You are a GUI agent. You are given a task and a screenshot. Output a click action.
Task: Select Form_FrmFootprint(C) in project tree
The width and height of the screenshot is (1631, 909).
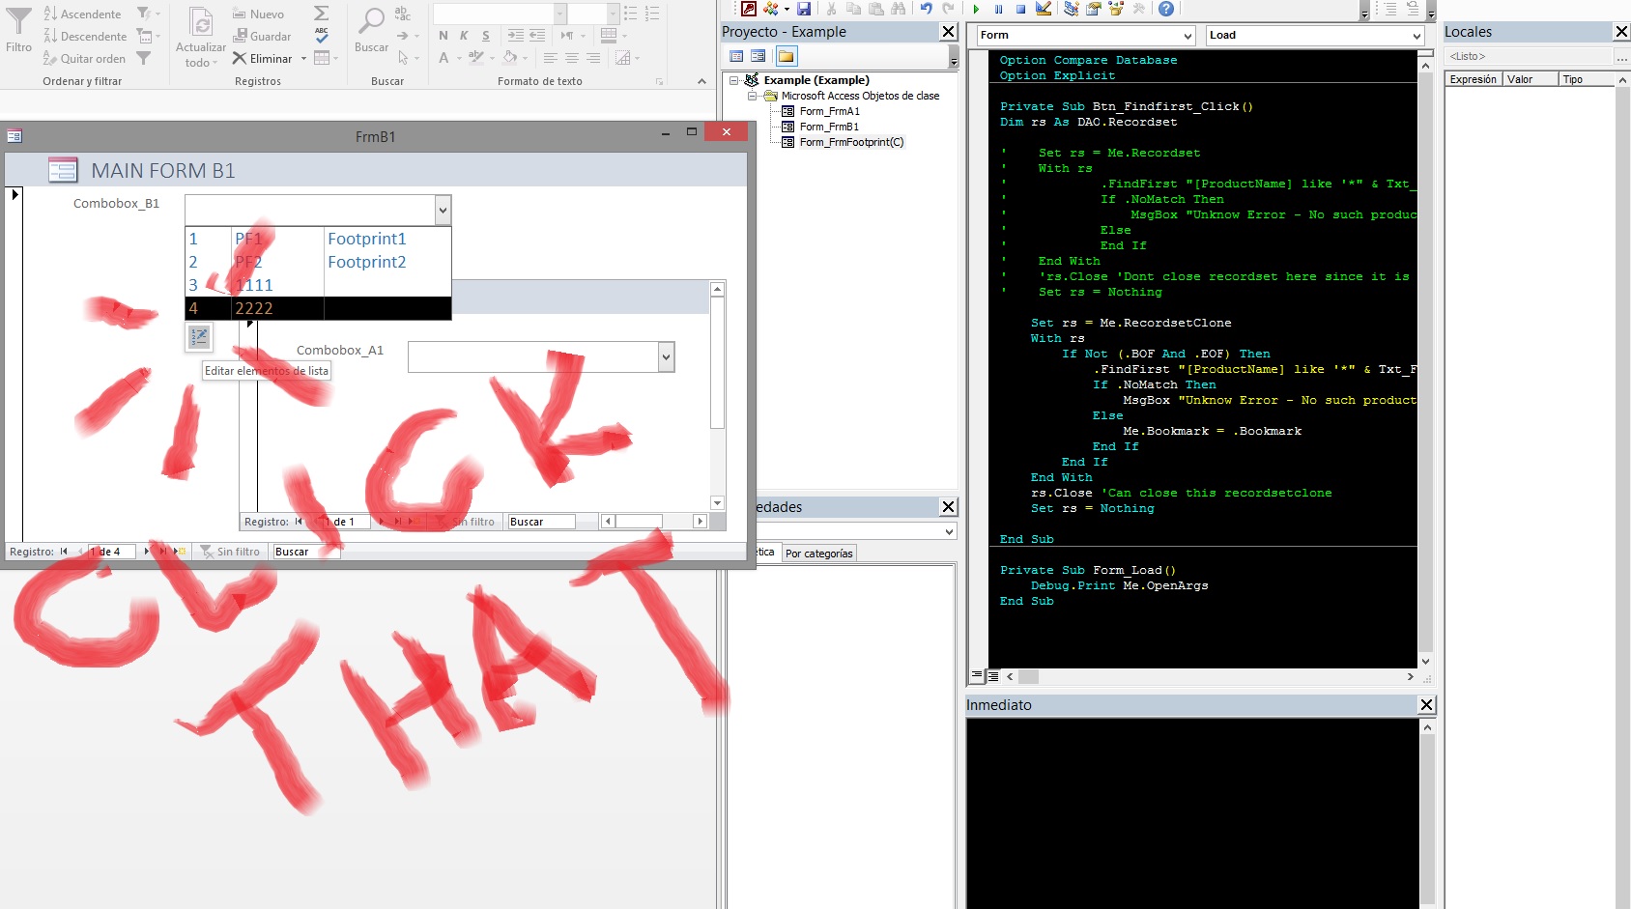[x=851, y=142]
